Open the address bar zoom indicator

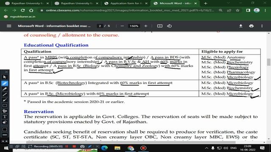[x=221, y=10]
